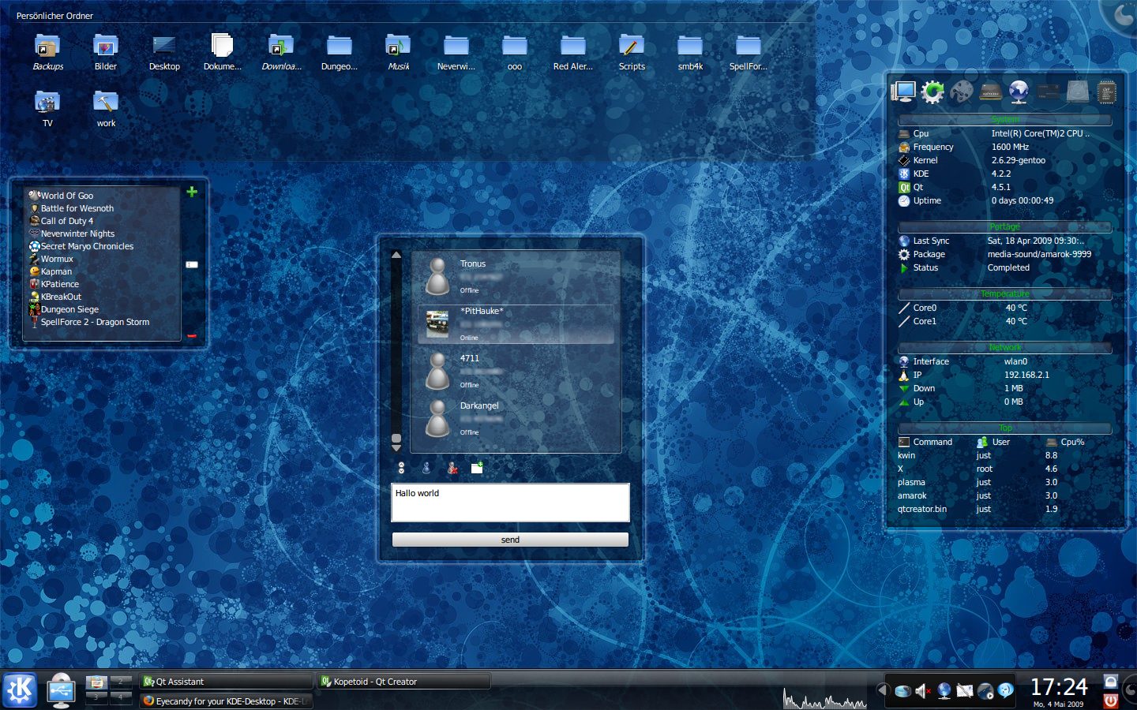Switch to Eyecandy for your KDE-Desktop Firefox window
This screenshot has height=710, width=1137.
227,701
